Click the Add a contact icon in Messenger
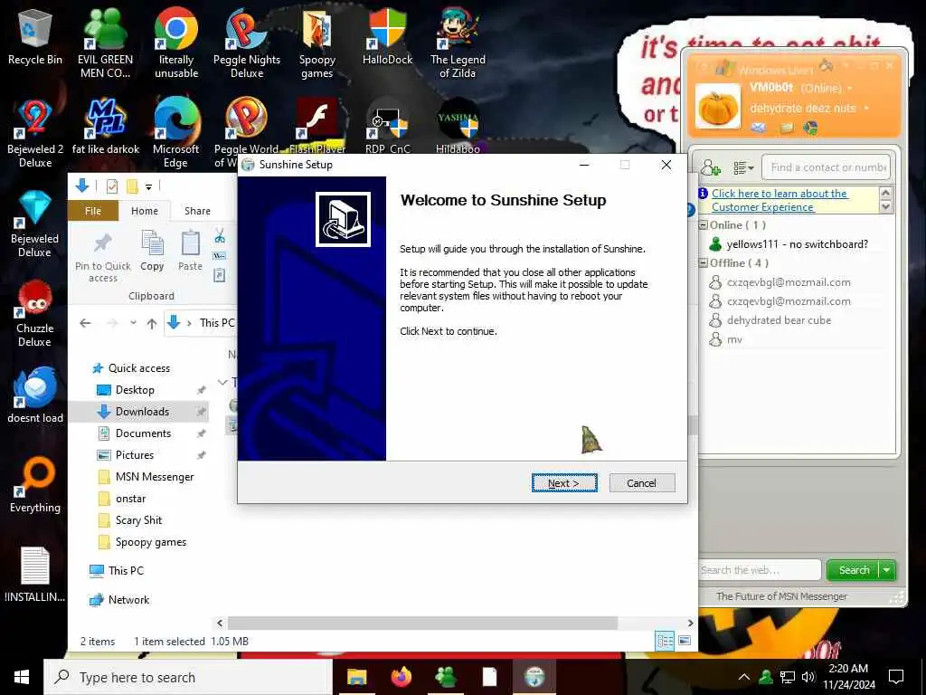This screenshot has width=926, height=695. coord(711,168)
